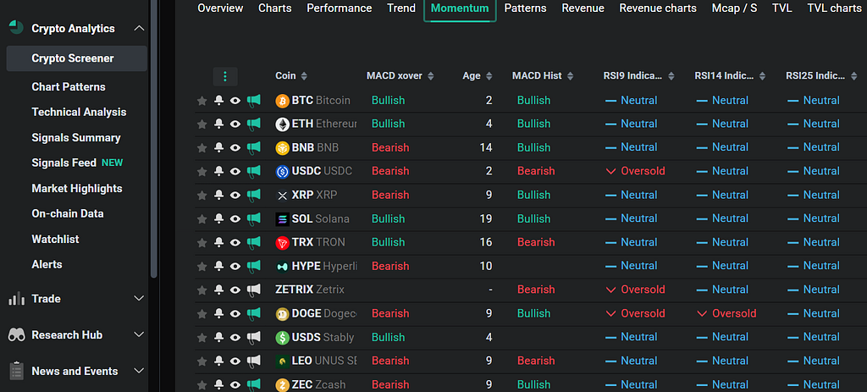Image resolution: width=867 pixels, height=392 pixels.
Task: Click the Trade bar chart icon
Action: click(17, 299)
